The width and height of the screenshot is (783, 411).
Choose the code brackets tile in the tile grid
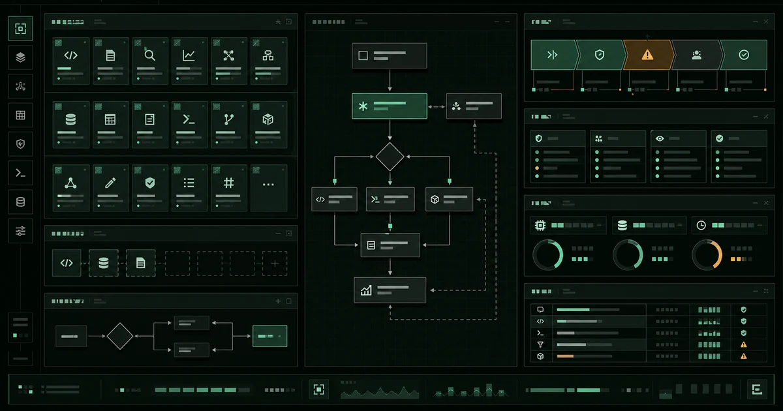click(x=71, y=61)
